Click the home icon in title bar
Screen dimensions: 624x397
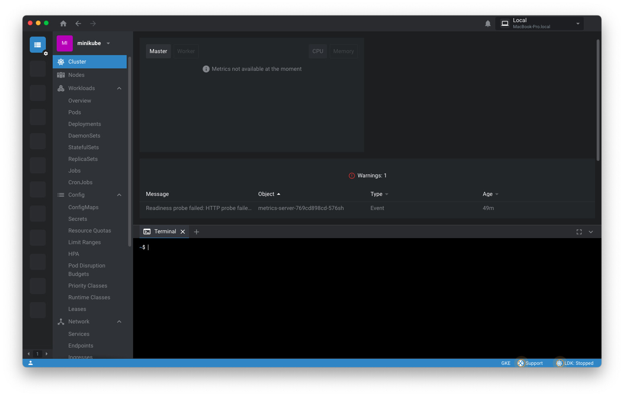(63, 23)
